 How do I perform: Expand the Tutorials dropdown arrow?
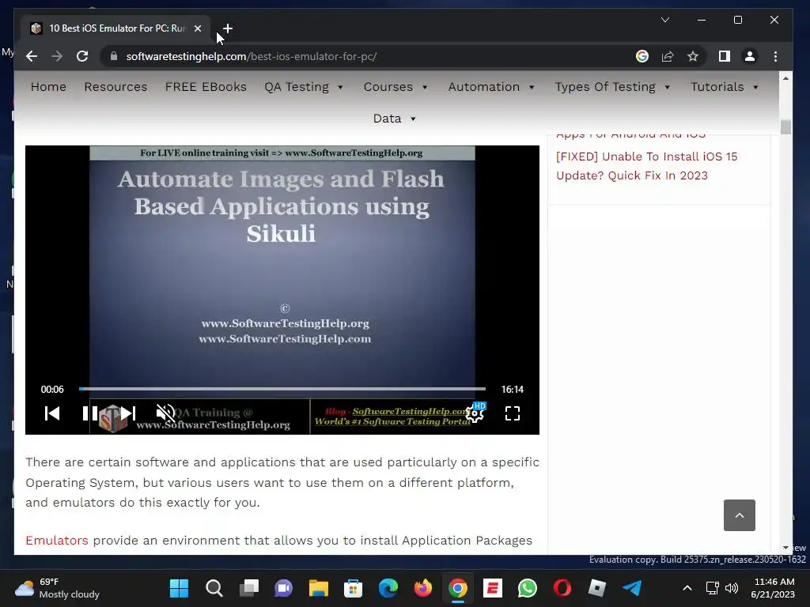[x=755, y=87]
